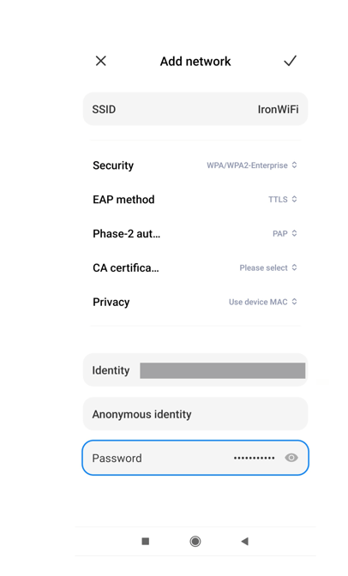This screenshot has width=348, height=576.
Task: Confirm network with the checkmark icon
Action: (x=290, y=61)
